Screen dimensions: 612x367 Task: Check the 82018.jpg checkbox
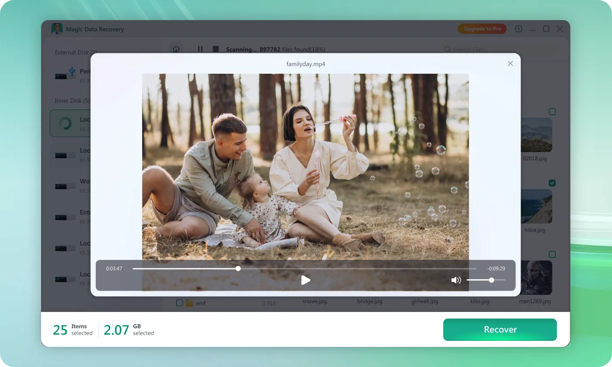pos(552,112)
